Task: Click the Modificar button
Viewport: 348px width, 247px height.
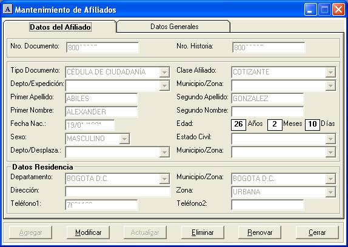Action: coord(88,232)
